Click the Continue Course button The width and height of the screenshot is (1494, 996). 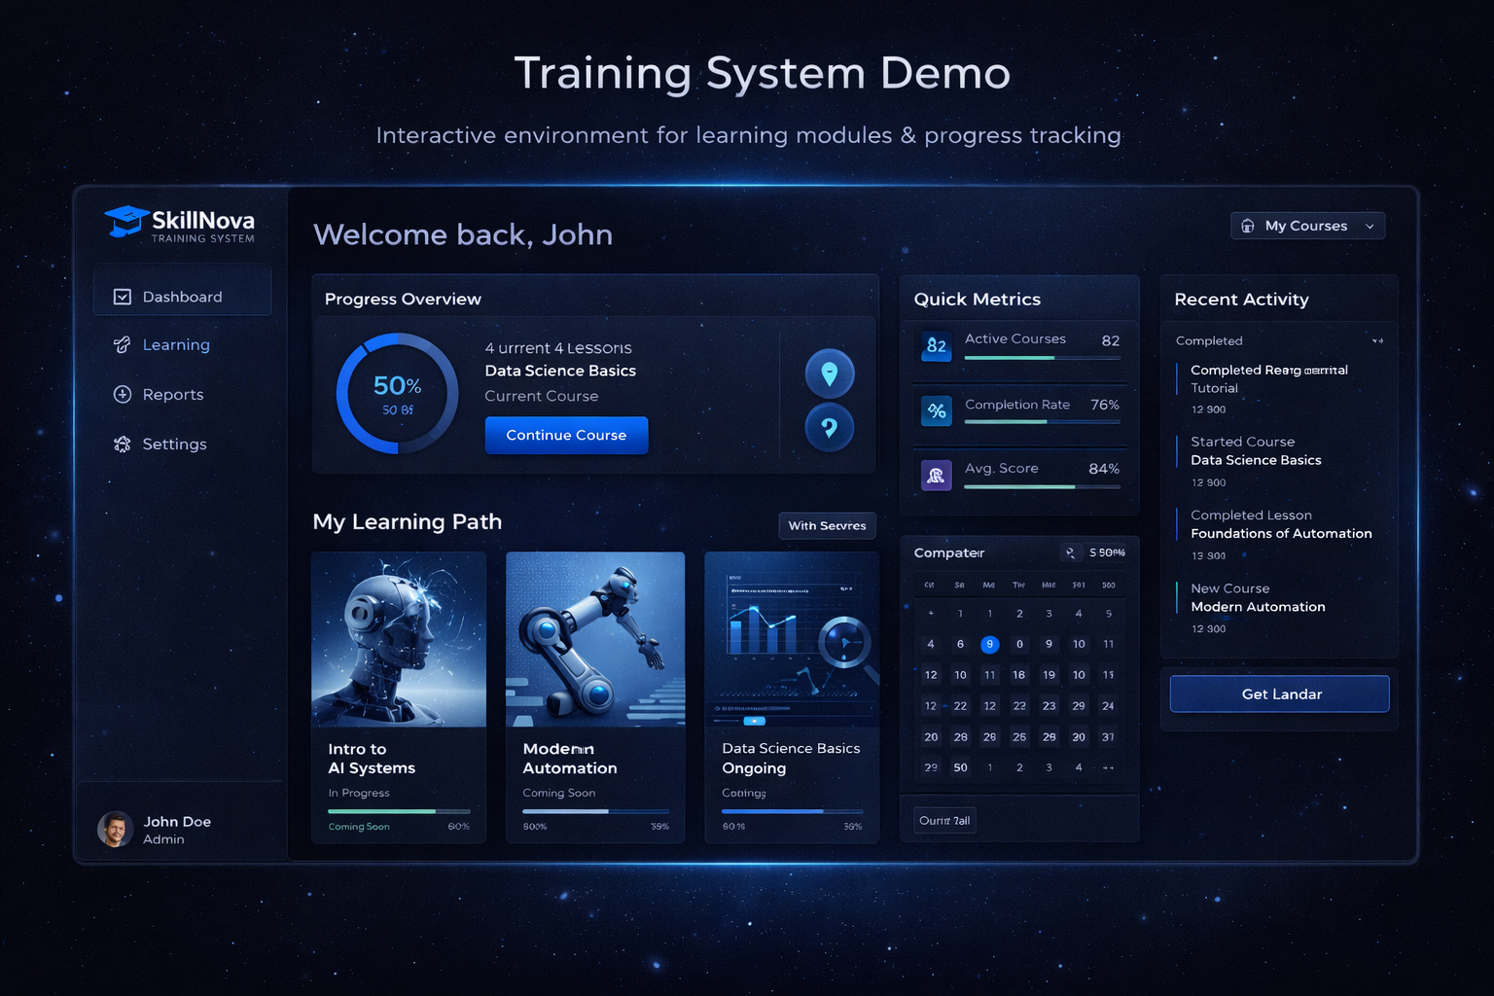(x=566, y=435)
